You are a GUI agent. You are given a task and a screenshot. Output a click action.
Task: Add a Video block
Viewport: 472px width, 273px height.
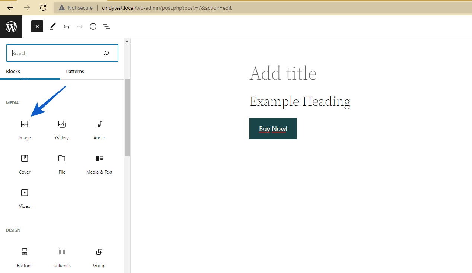25,193
